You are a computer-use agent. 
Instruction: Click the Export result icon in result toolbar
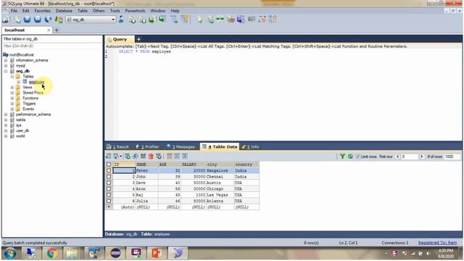pos(108,157)
